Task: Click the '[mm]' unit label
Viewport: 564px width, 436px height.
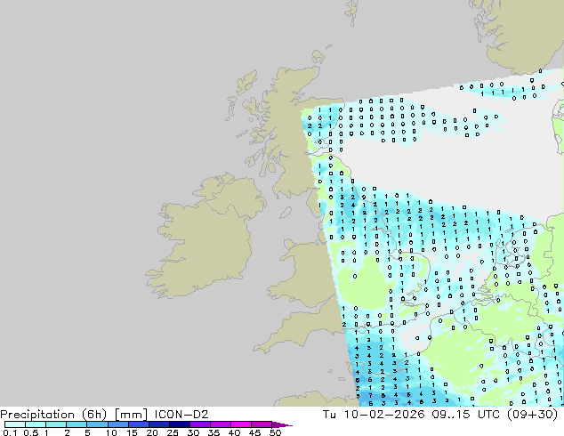Action: [131, 415]
